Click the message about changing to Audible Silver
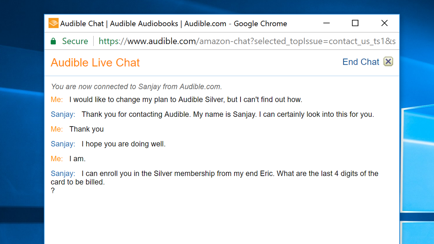The width and height of the screenshot is (434, 244). [x=186, y=99]
